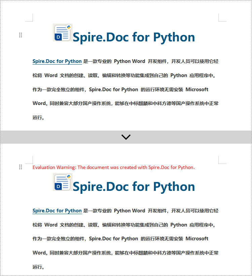The width and height of the screenshot is (252, 276).
Task: Click the drag handle beside the Evaluation Warning line
Action: [20, 167]
